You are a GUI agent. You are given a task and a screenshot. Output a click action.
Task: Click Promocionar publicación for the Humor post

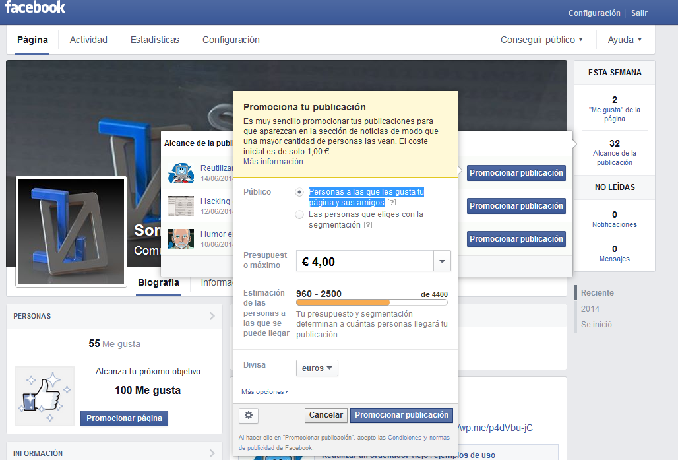click(x=516, y=239)
